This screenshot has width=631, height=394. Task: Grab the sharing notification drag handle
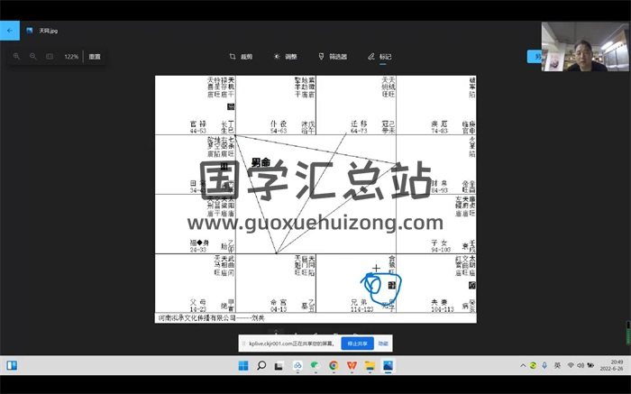[243, 344]
